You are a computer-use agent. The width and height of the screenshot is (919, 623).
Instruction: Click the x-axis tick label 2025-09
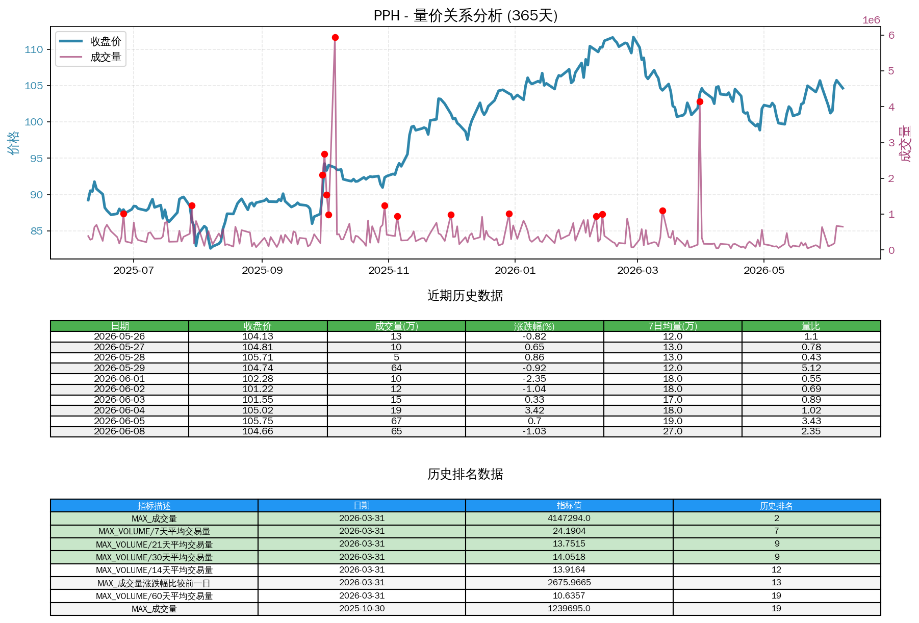tap(262, 270)
